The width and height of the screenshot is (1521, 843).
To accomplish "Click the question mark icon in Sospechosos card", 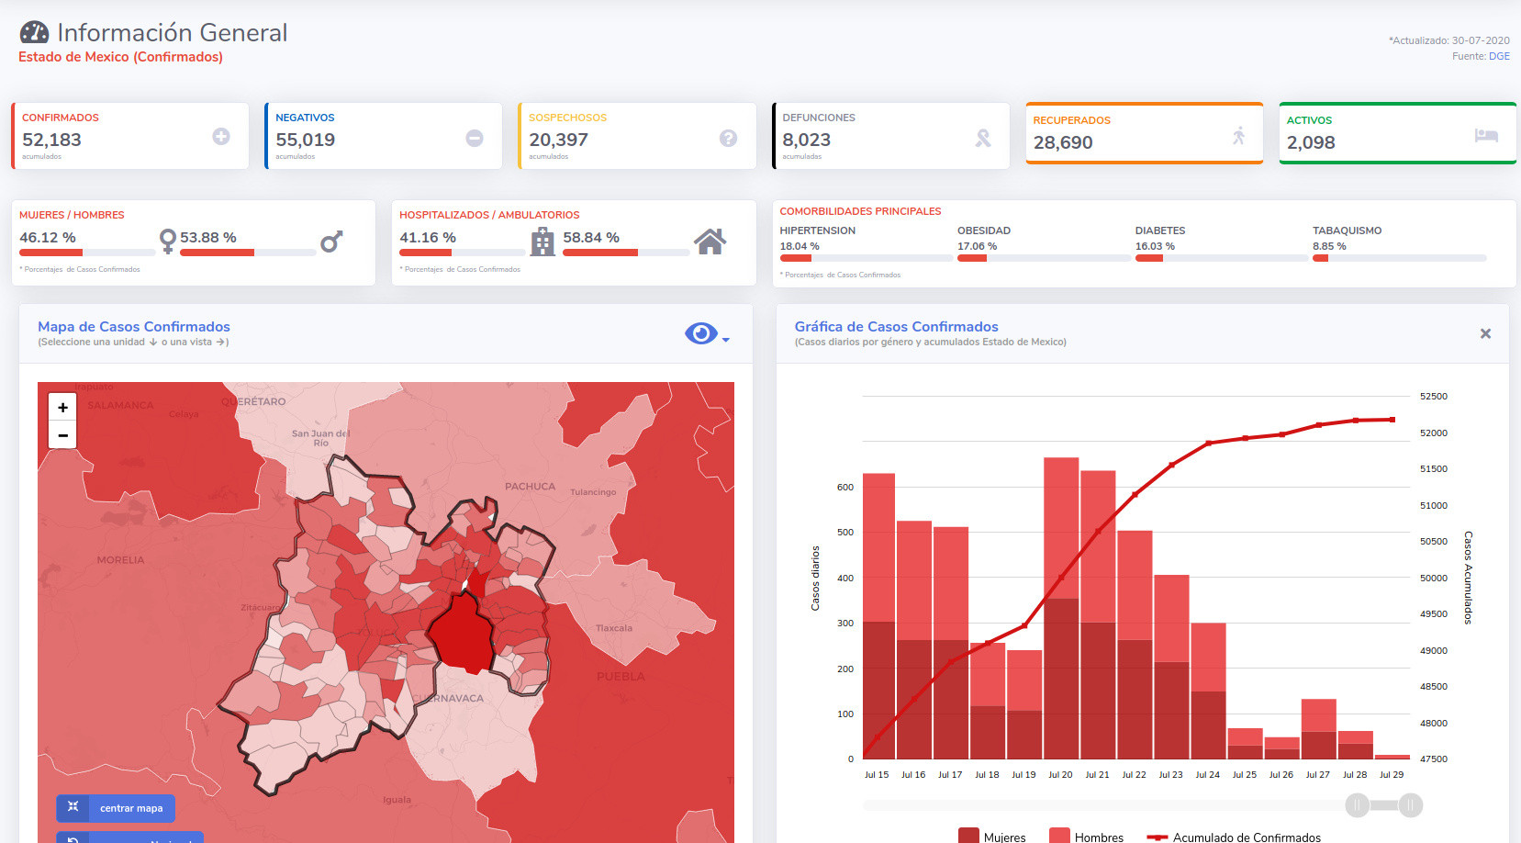I will 728,138.
